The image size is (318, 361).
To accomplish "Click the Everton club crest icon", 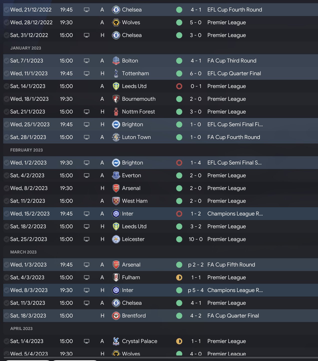I will (116, 175).
